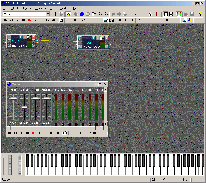Open the Help menu
The width and height of the screenshot is (206, 183).
coord(76,8)
